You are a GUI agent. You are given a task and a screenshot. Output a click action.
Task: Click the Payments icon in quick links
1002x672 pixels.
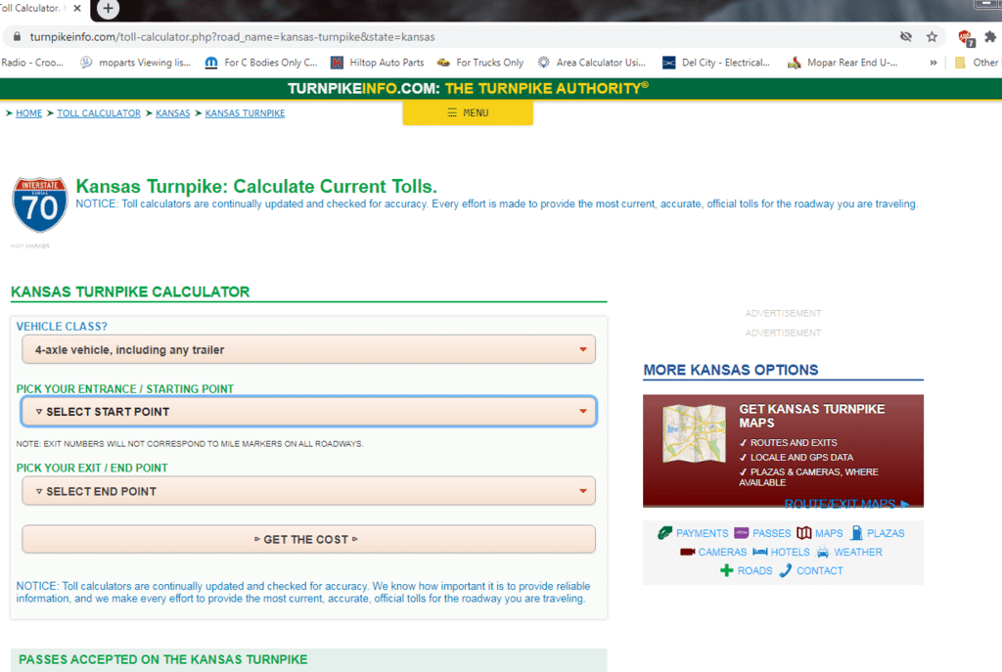(x=664, y=533)
